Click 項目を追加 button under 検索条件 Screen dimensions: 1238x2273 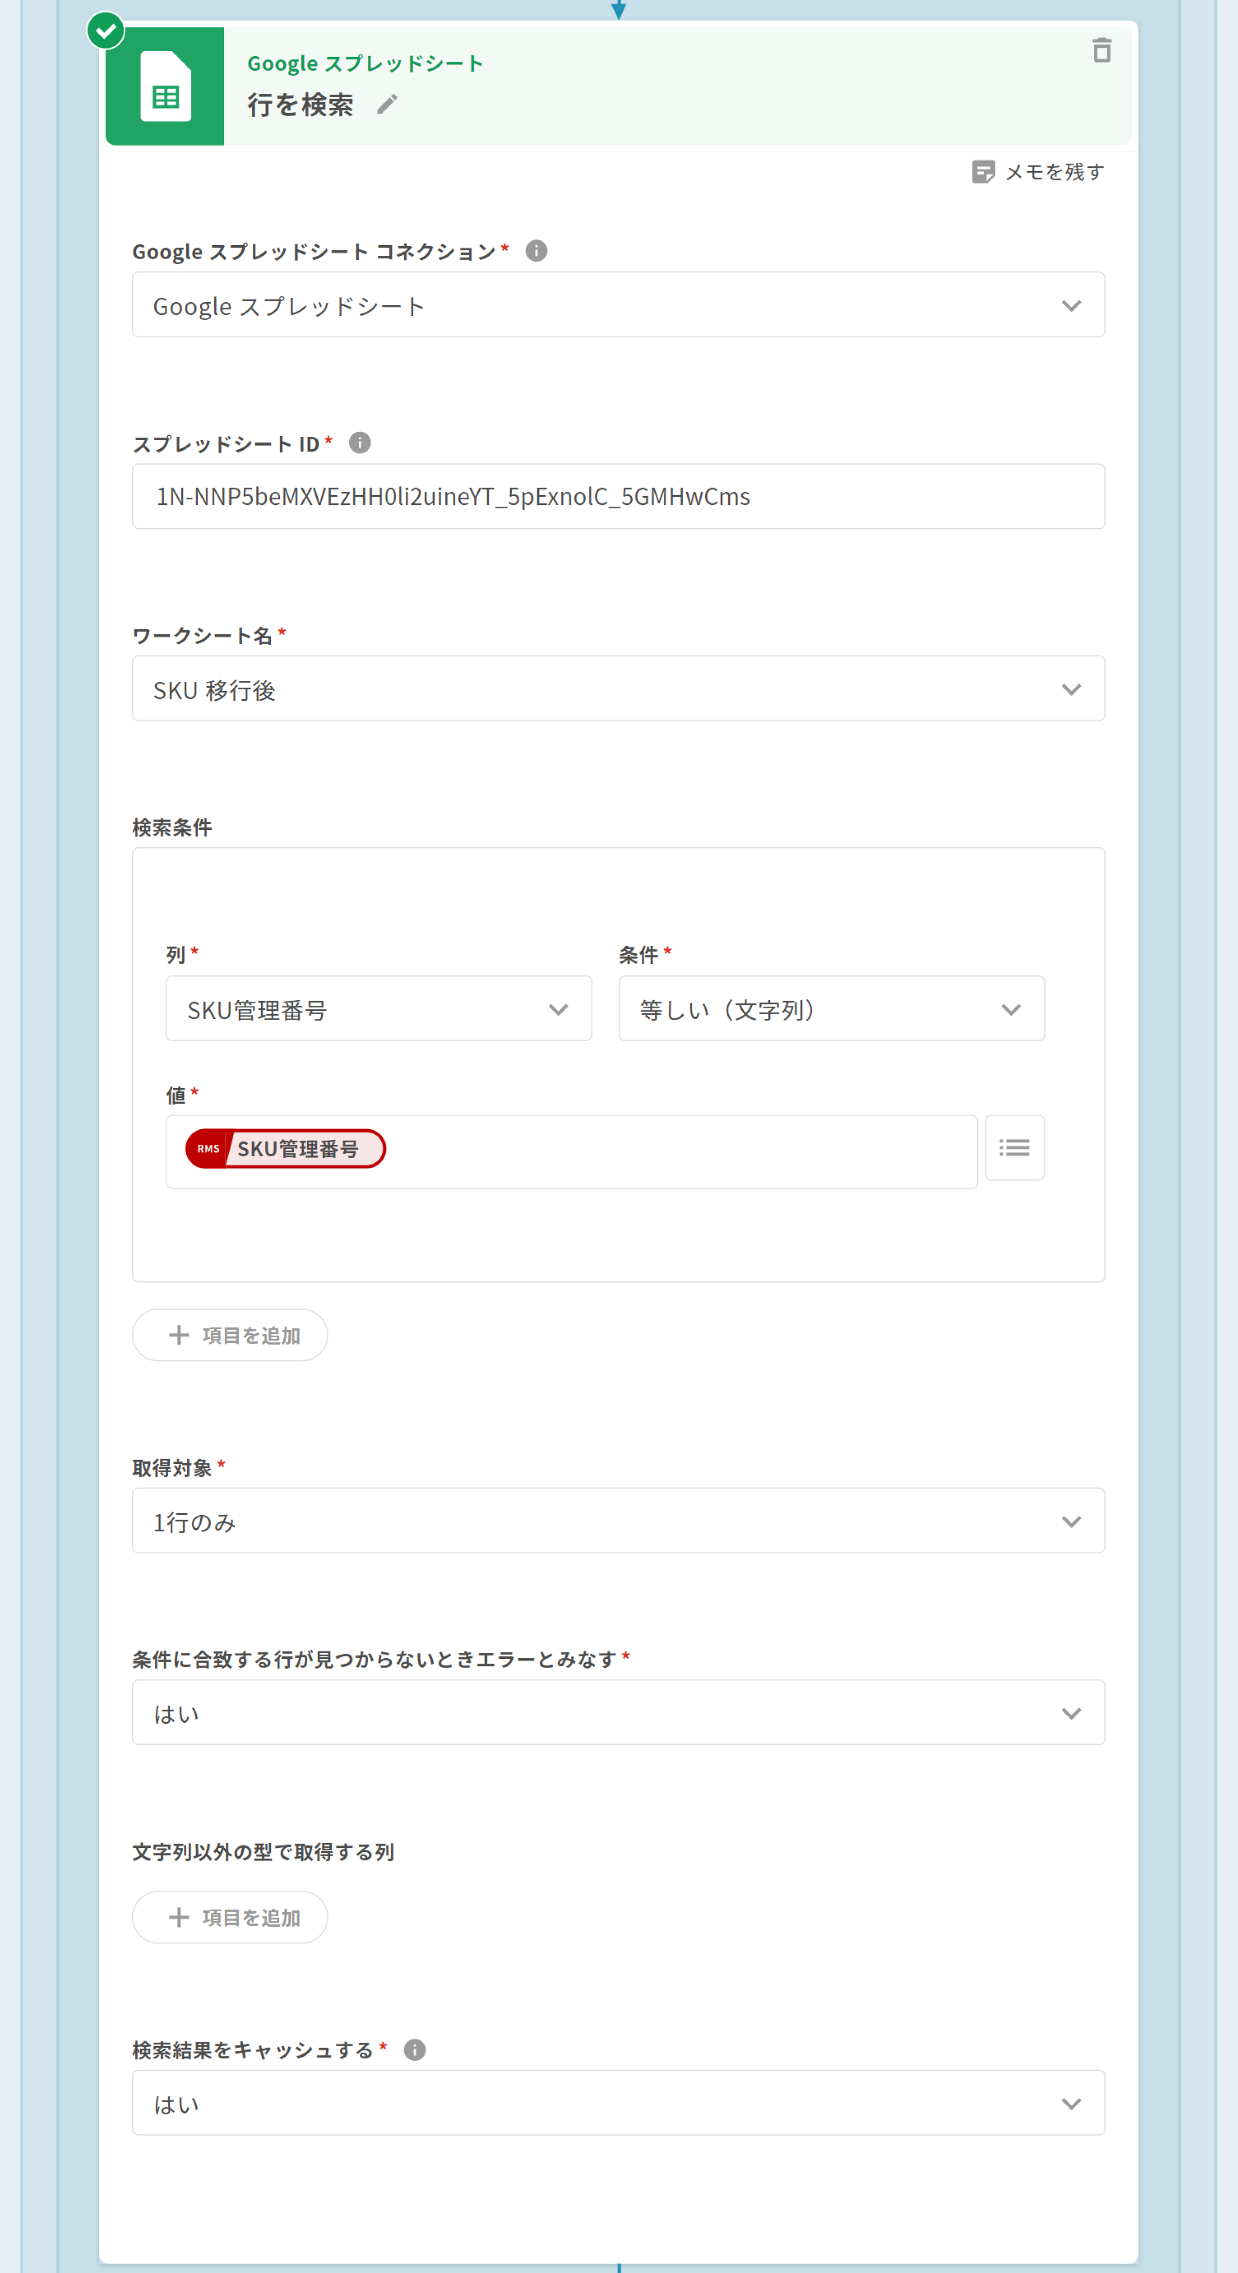coord(230,1335)
